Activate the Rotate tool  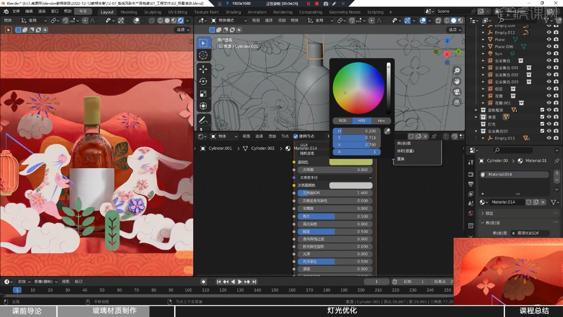203,81
